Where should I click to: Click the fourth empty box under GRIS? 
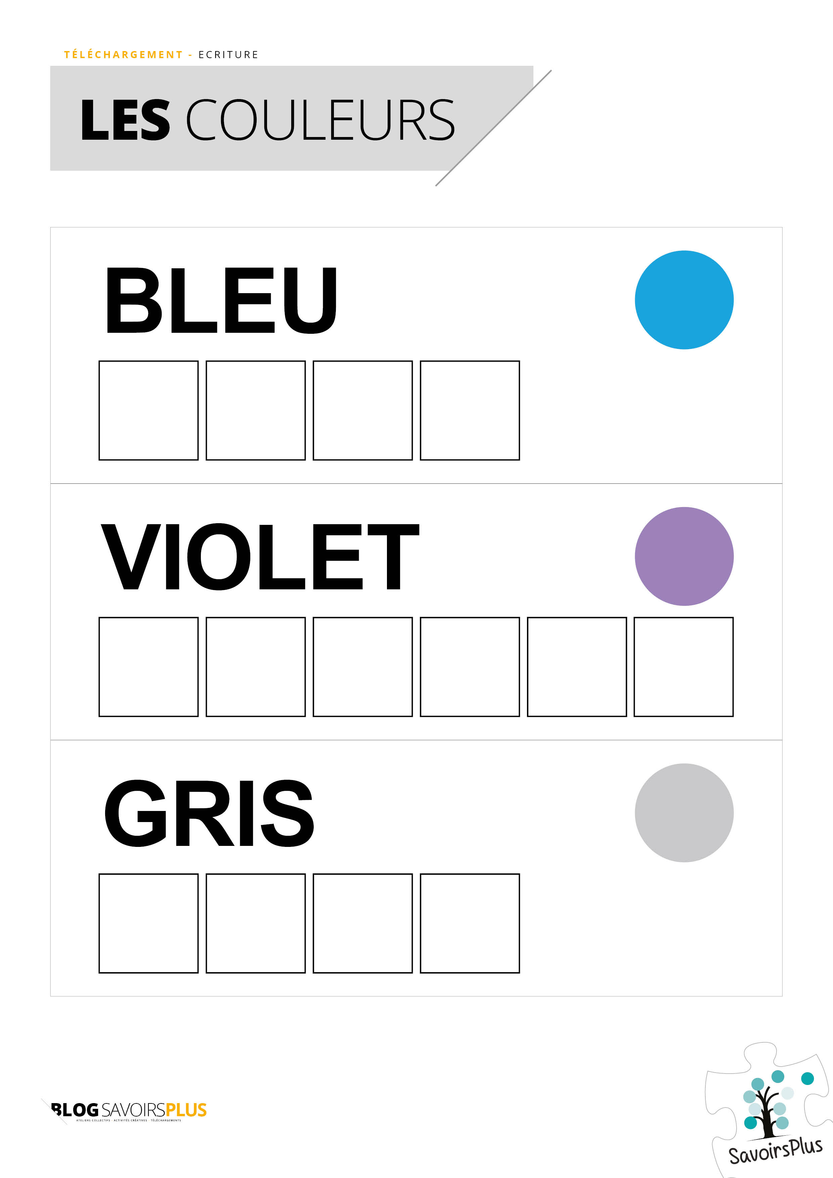pos(470,923)
